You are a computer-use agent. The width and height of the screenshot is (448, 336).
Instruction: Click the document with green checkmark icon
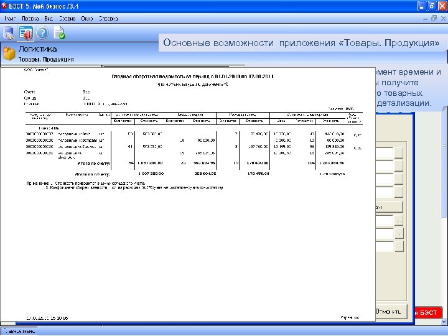pyautogui.click(x=60, y=32)
